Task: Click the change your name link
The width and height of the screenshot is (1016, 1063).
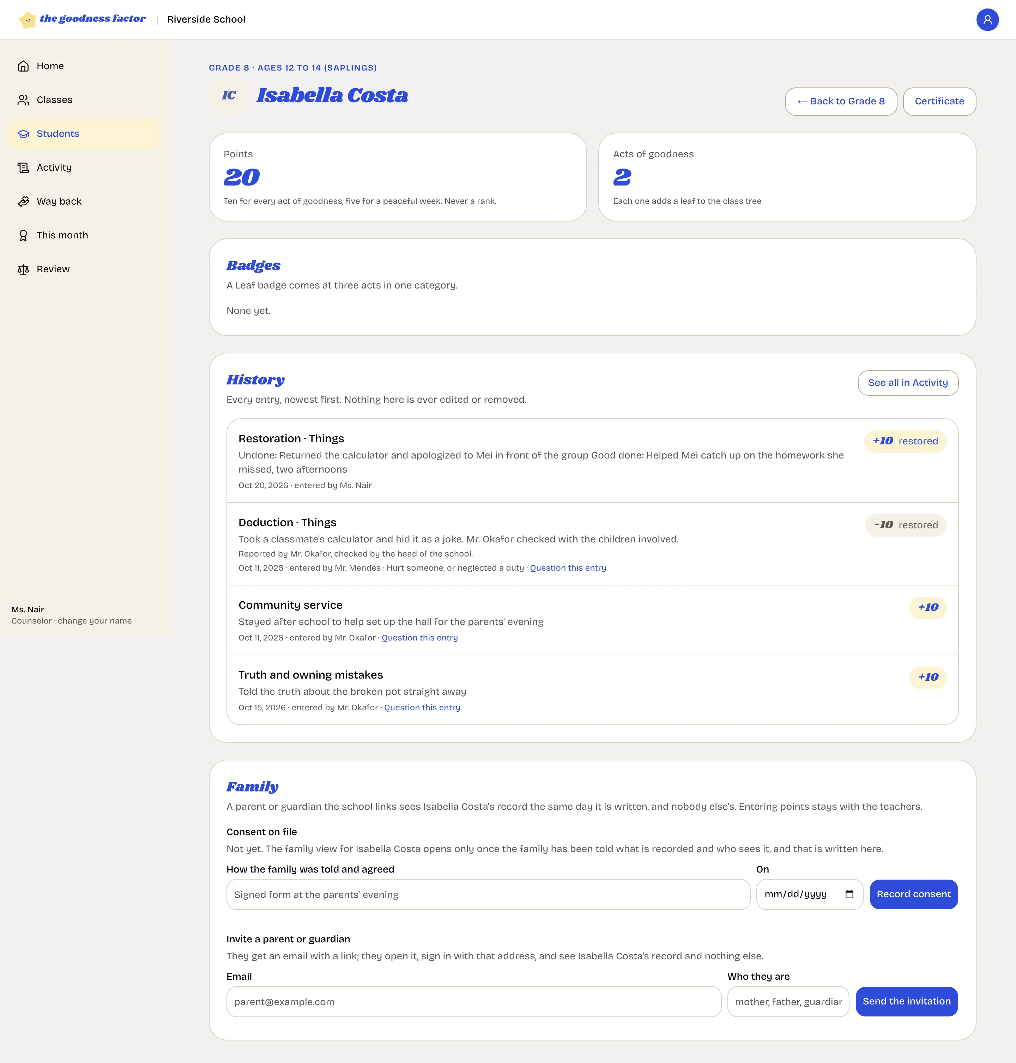Action: 95,621
